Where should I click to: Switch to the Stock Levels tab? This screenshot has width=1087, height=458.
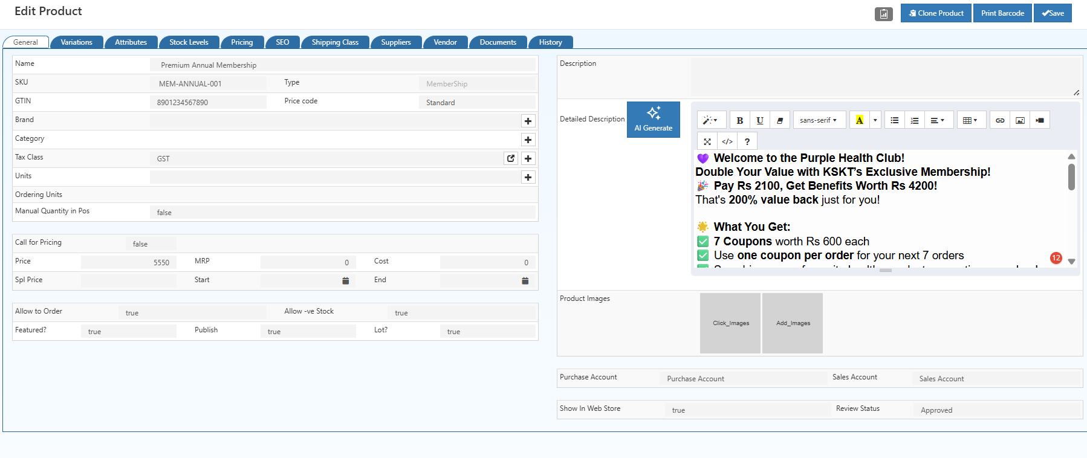click(189, 42)
